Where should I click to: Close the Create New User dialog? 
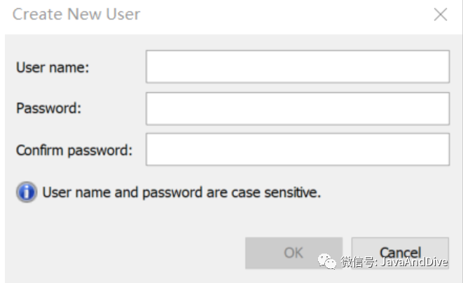click(440, 15)
